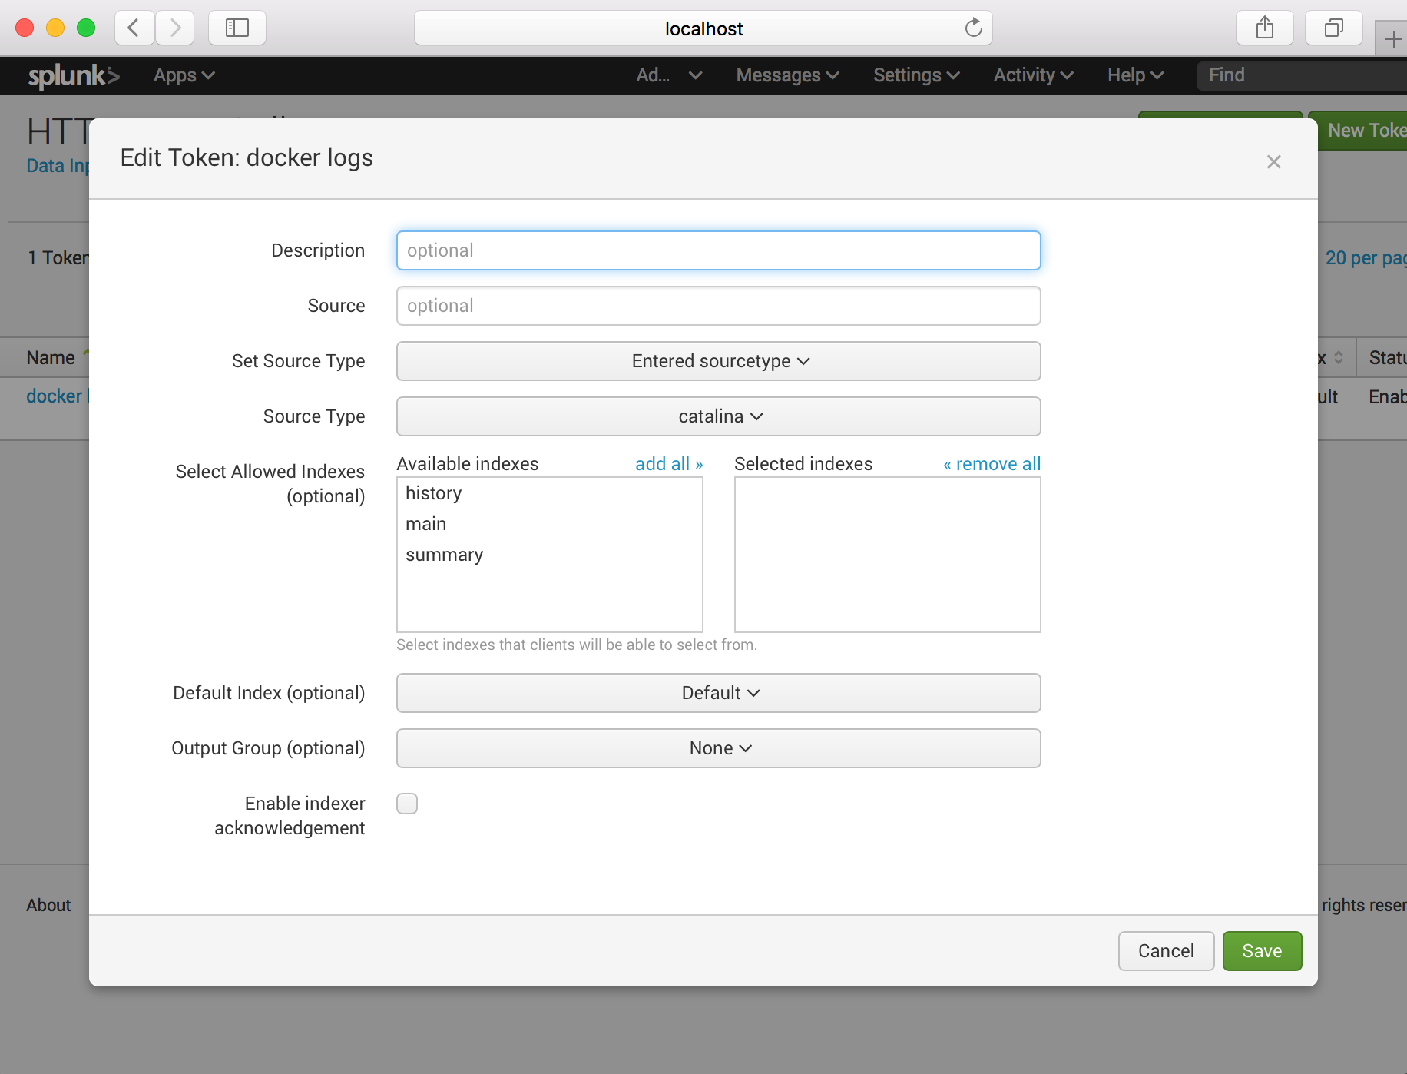Open the Output Group dropdown
Screen dimensions: 1407x1074
point(718,747)
